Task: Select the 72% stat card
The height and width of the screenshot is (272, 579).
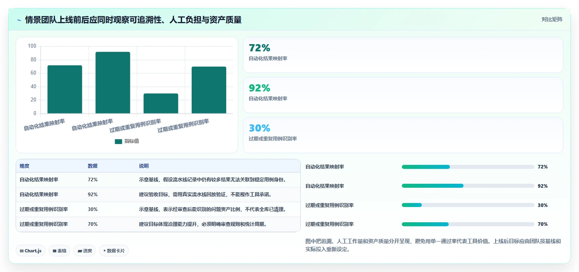Action: click(x=403, y=55)
